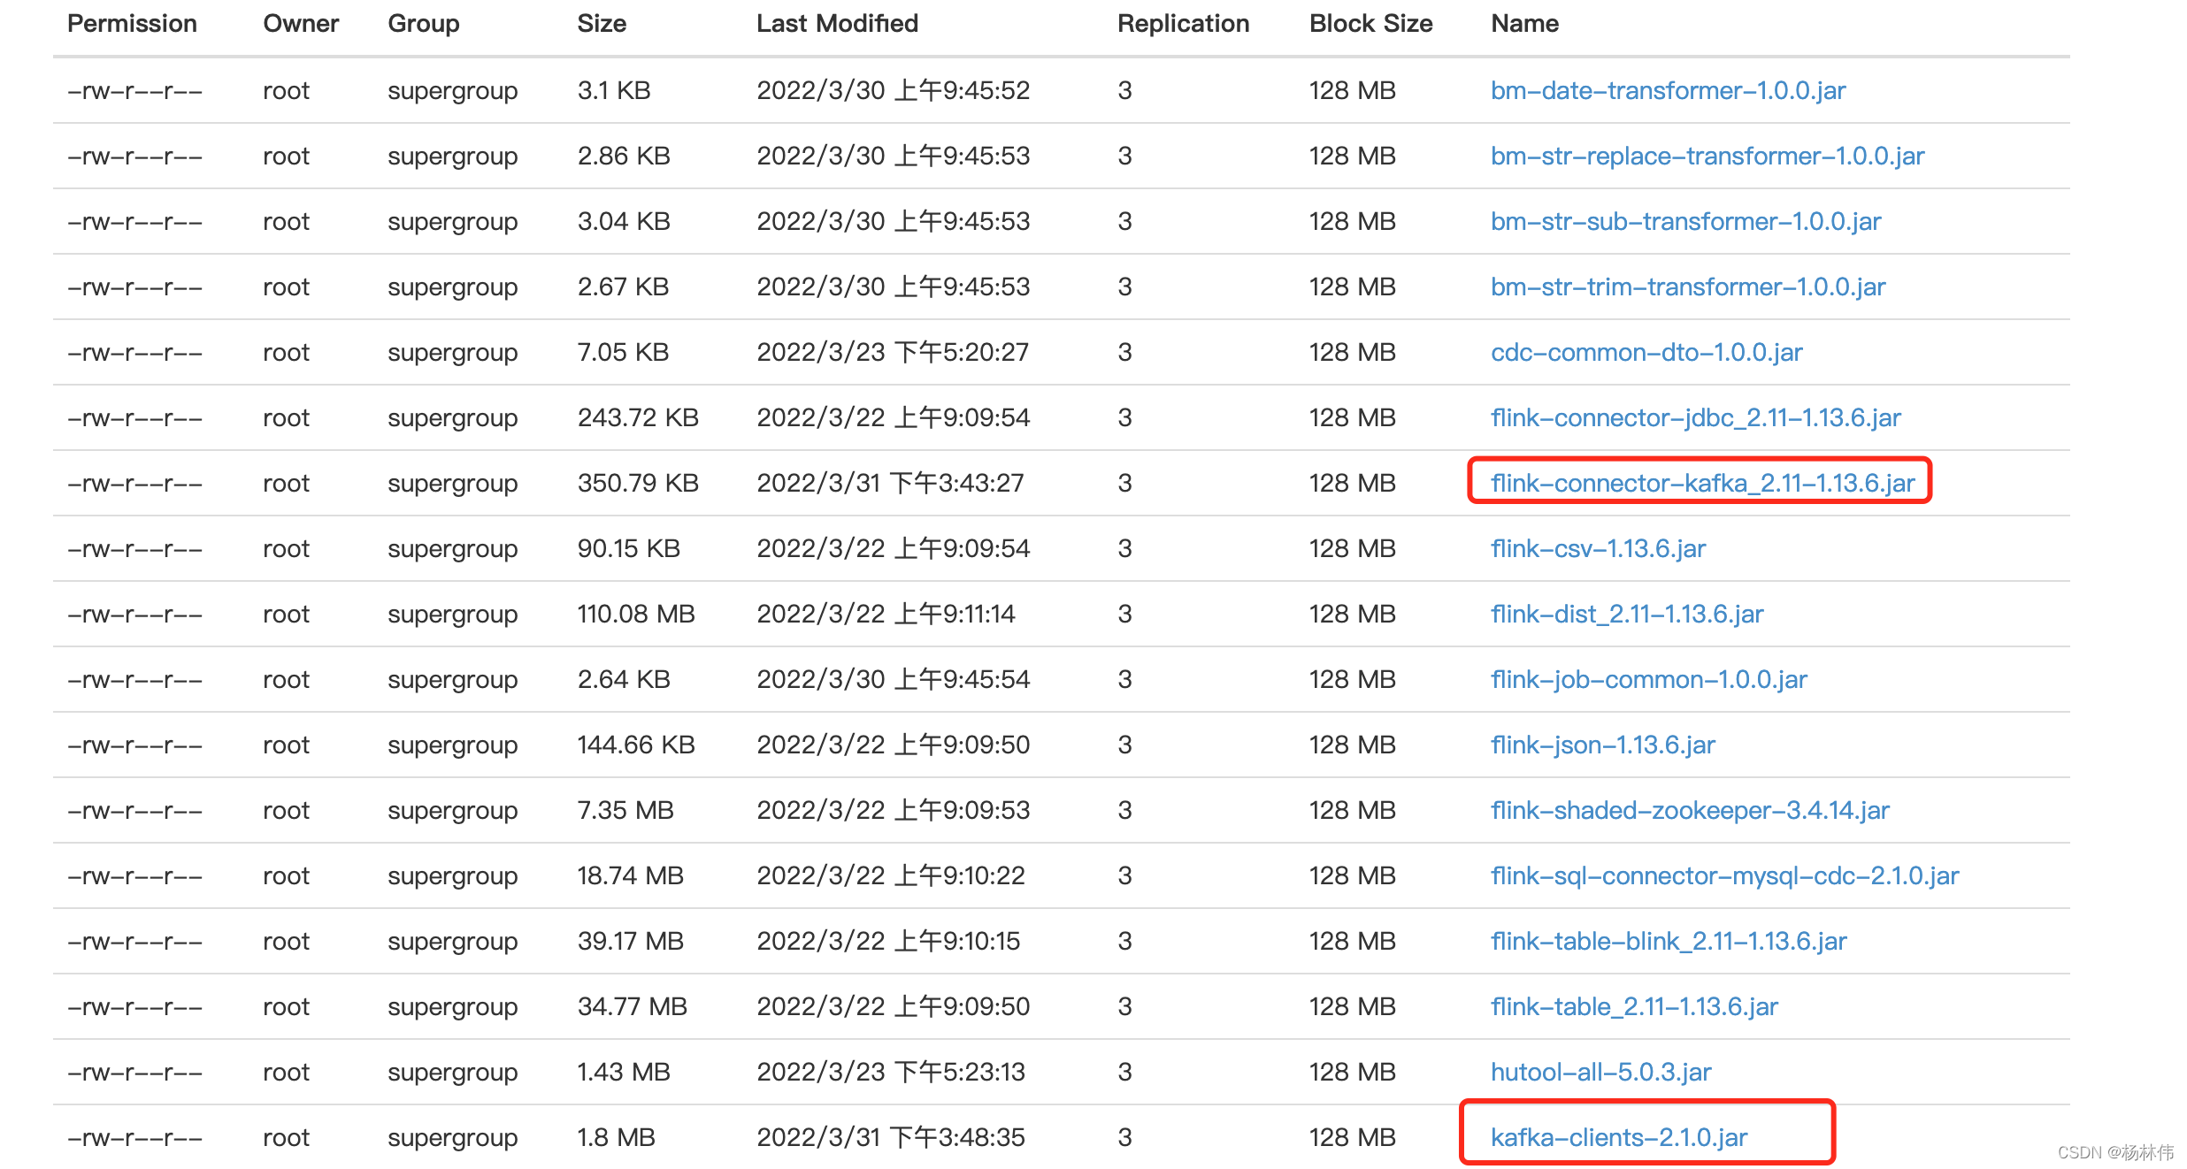Open hutool-all-5.0.3.jar file link
This screenshot has width=2187, height=1169.
1600,1072
